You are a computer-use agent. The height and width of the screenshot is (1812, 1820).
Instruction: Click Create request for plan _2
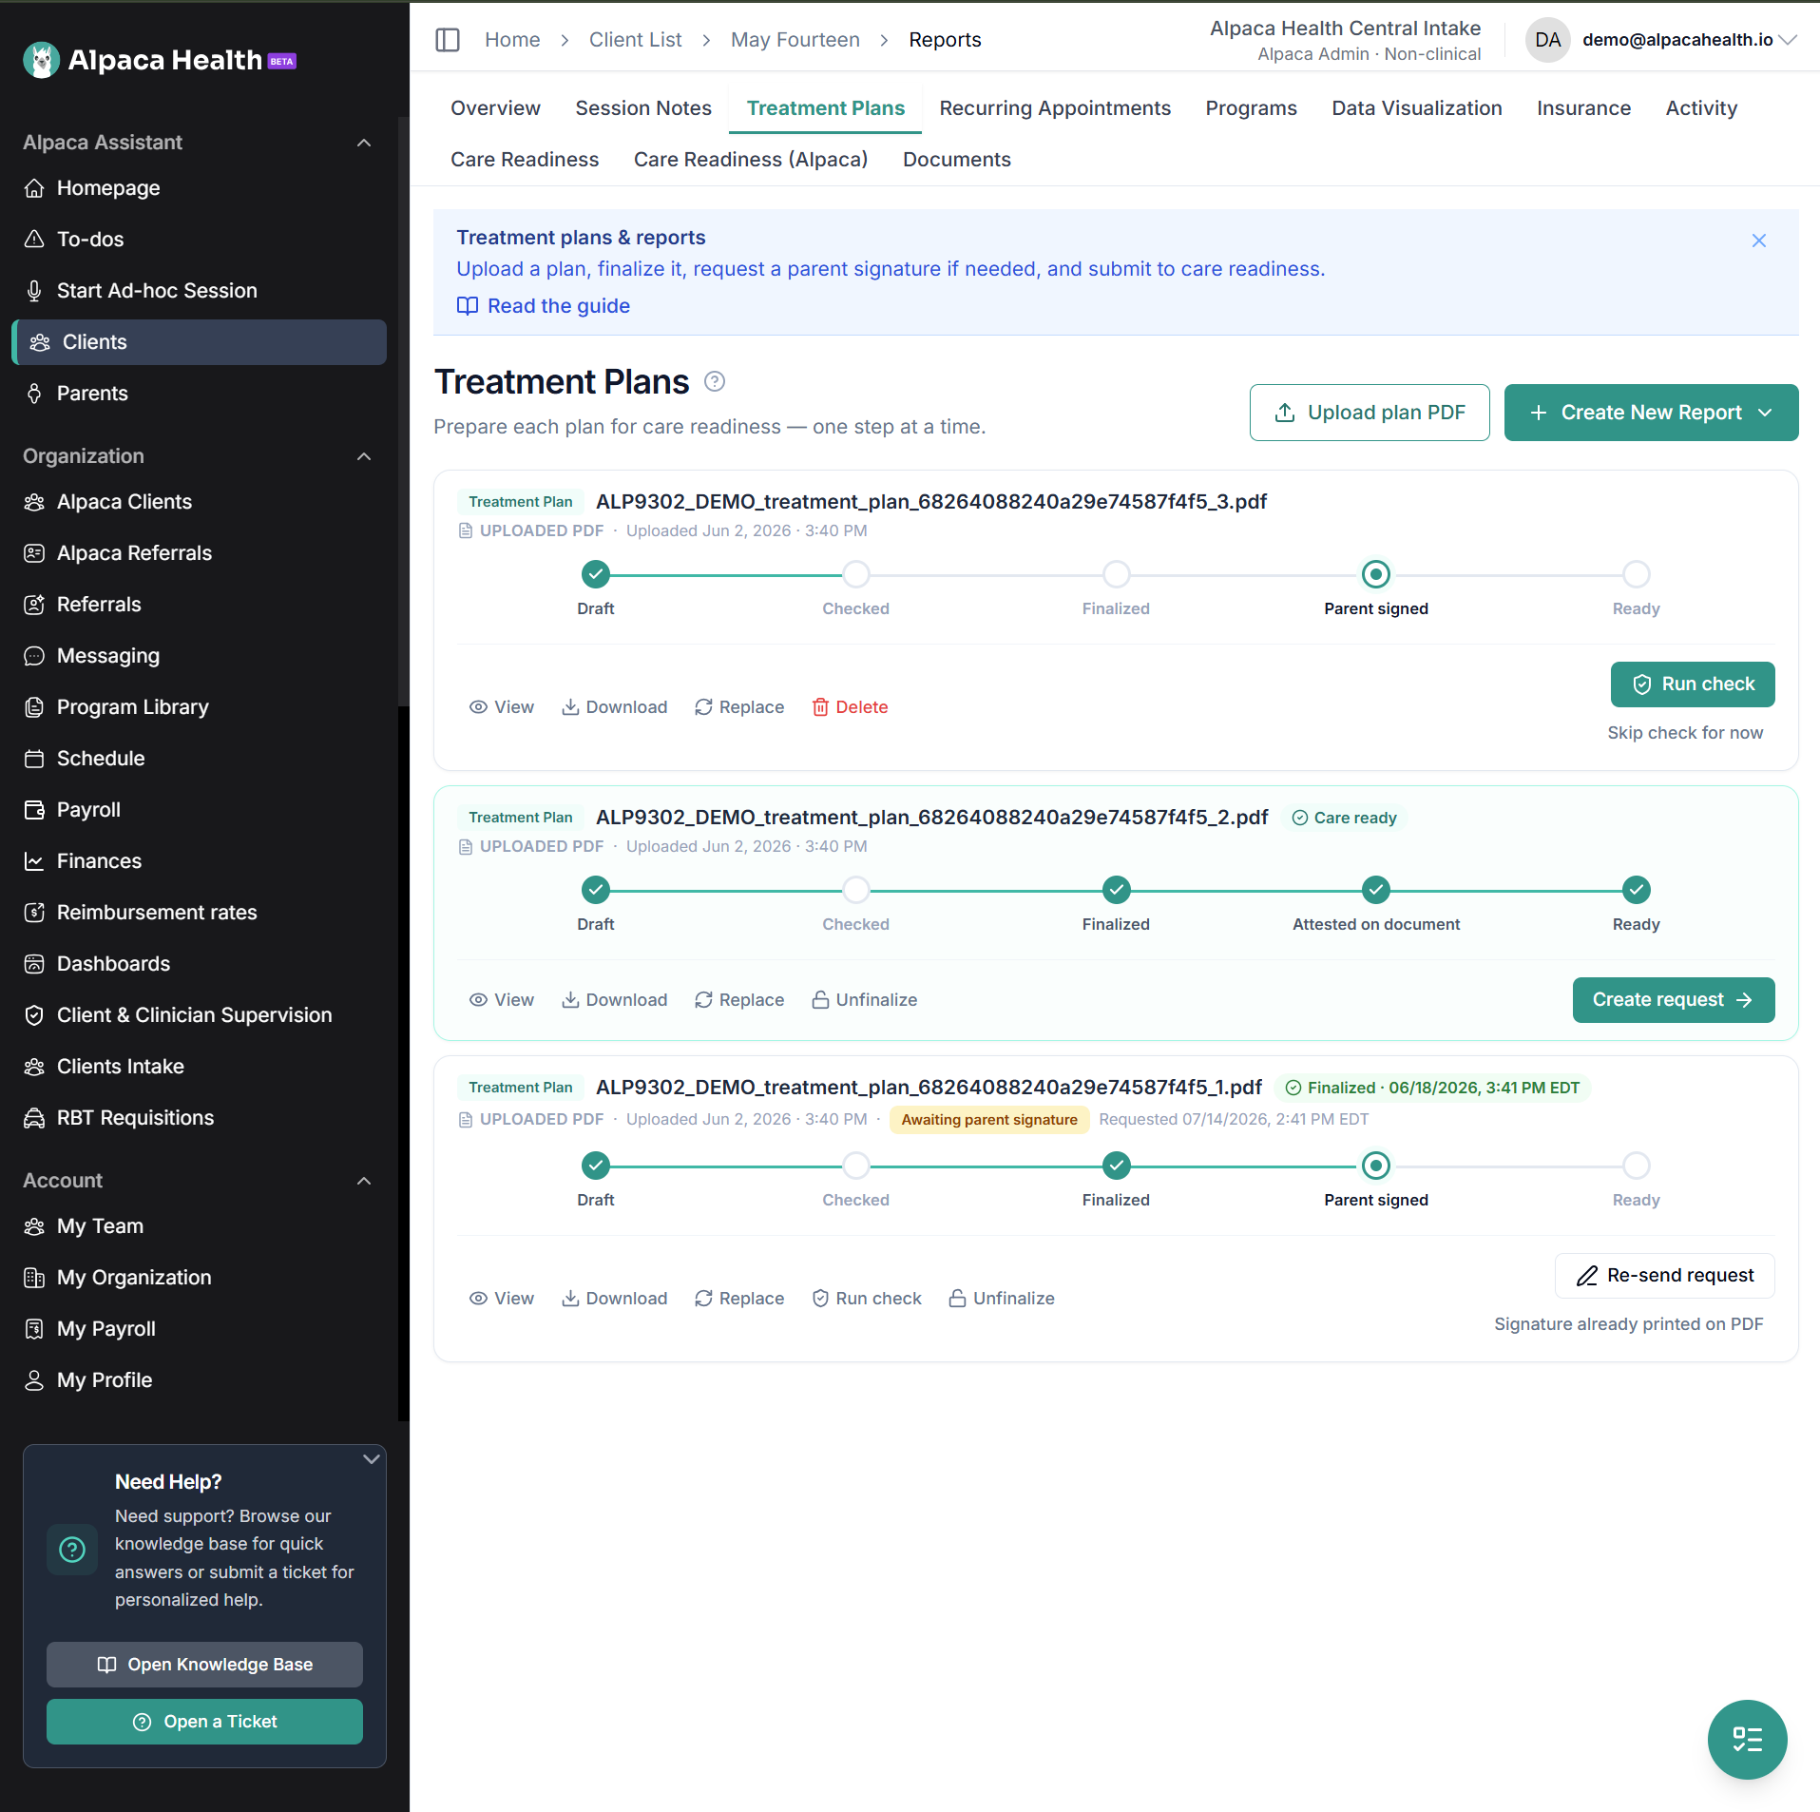pos(1674,1000)
